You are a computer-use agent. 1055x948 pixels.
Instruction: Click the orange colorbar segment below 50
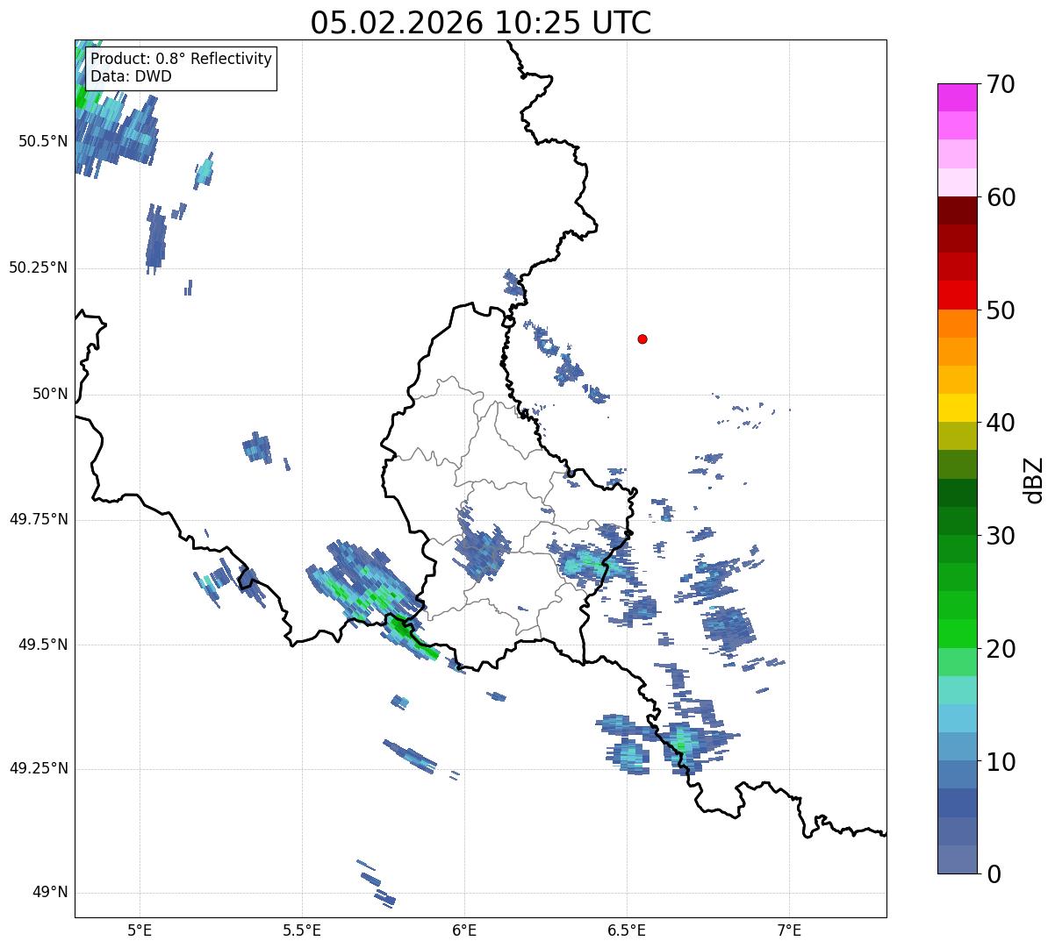[x=958, y=324]
